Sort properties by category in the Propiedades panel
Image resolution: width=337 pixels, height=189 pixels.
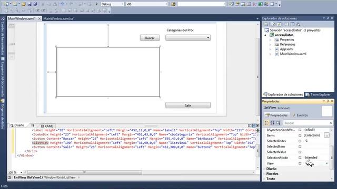pyautogui.click(x=266, y=123)
